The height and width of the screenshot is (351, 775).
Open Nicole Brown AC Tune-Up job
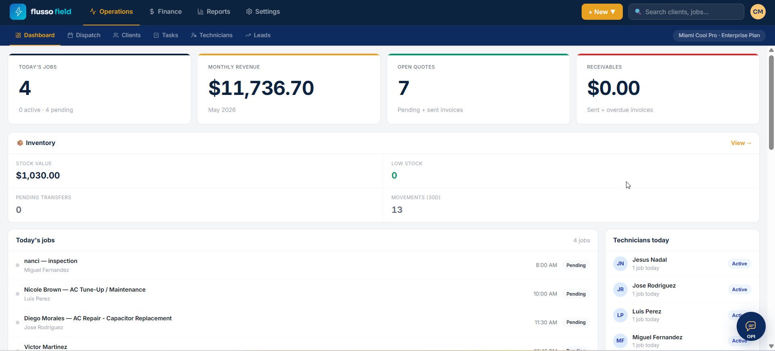[303, 294]
